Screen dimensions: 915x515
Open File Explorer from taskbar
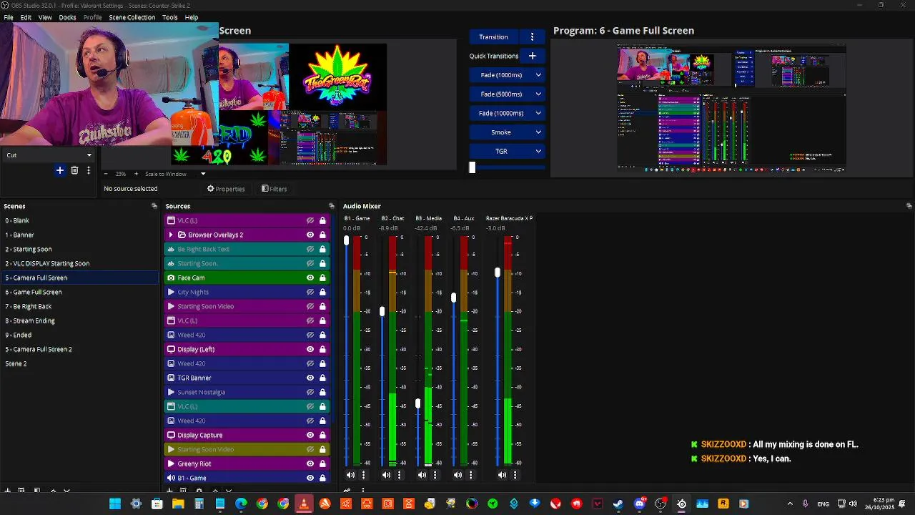click(178, 504)
